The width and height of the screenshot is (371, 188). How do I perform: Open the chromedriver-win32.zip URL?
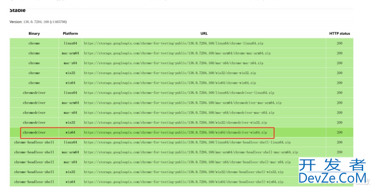pos(175,123)
